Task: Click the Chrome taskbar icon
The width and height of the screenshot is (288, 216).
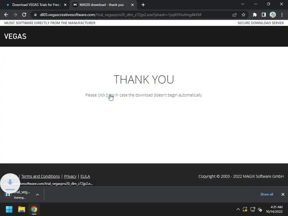Action: 34,209
